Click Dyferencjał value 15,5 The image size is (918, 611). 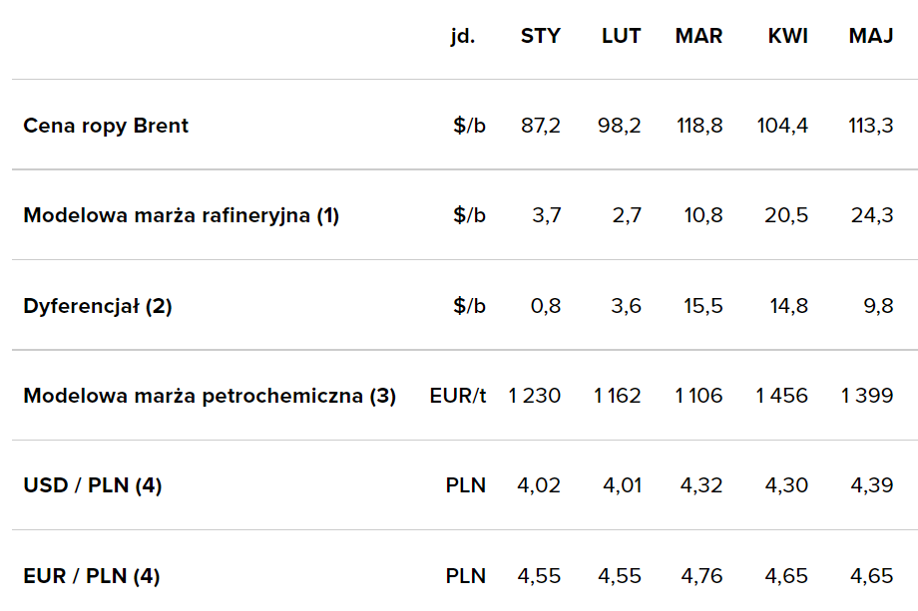click(x=703, y=306)
